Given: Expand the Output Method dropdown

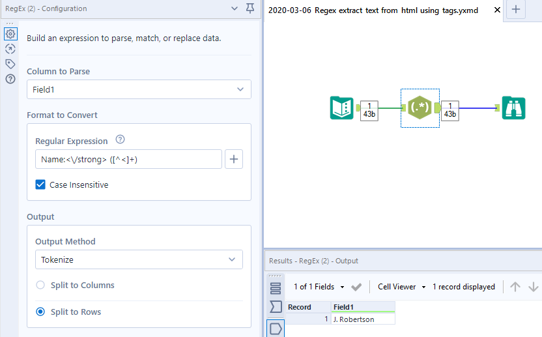Looking at the screenshot, I should click(139, 259).
